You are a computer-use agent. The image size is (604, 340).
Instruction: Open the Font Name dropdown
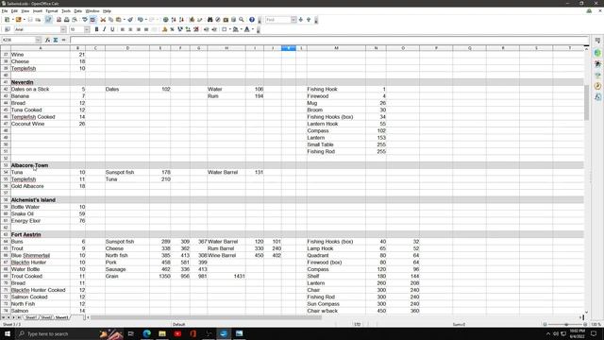point(63,29)
